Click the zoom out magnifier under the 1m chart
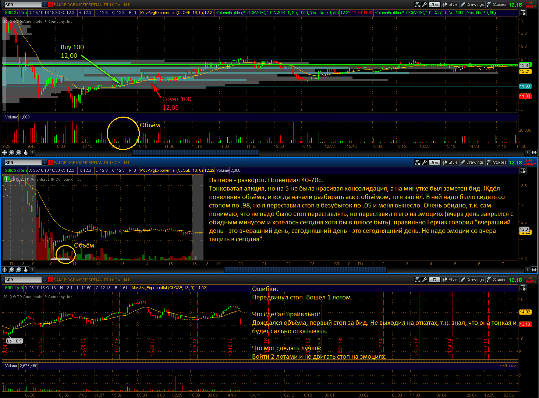The width and height of the screenshot is (539, 398). click(x=19, y=152)
